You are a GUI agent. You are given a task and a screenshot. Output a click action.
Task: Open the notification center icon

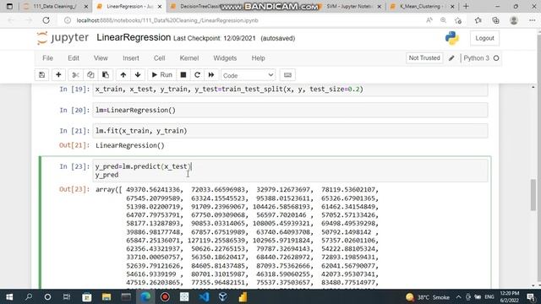pyautogui.click(x=531, y=296)
